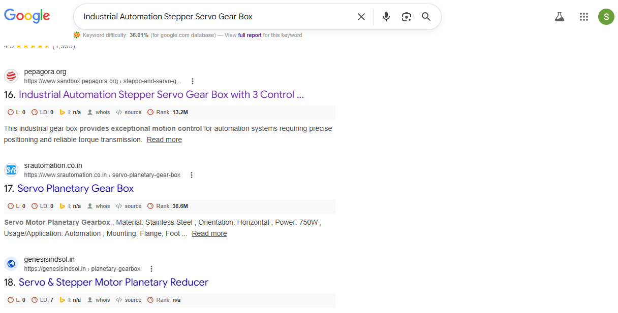Open the Google logo homepage link
The width and height of the screenshot is (618, 313).
coord(27,16)
